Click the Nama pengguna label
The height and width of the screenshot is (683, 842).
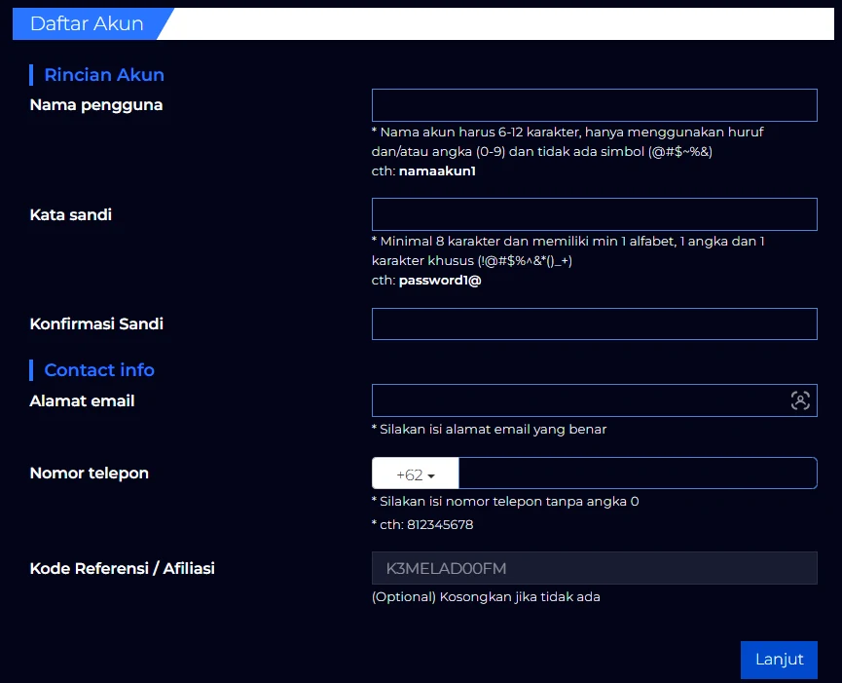pyautogui.click(x=96, y=105)
